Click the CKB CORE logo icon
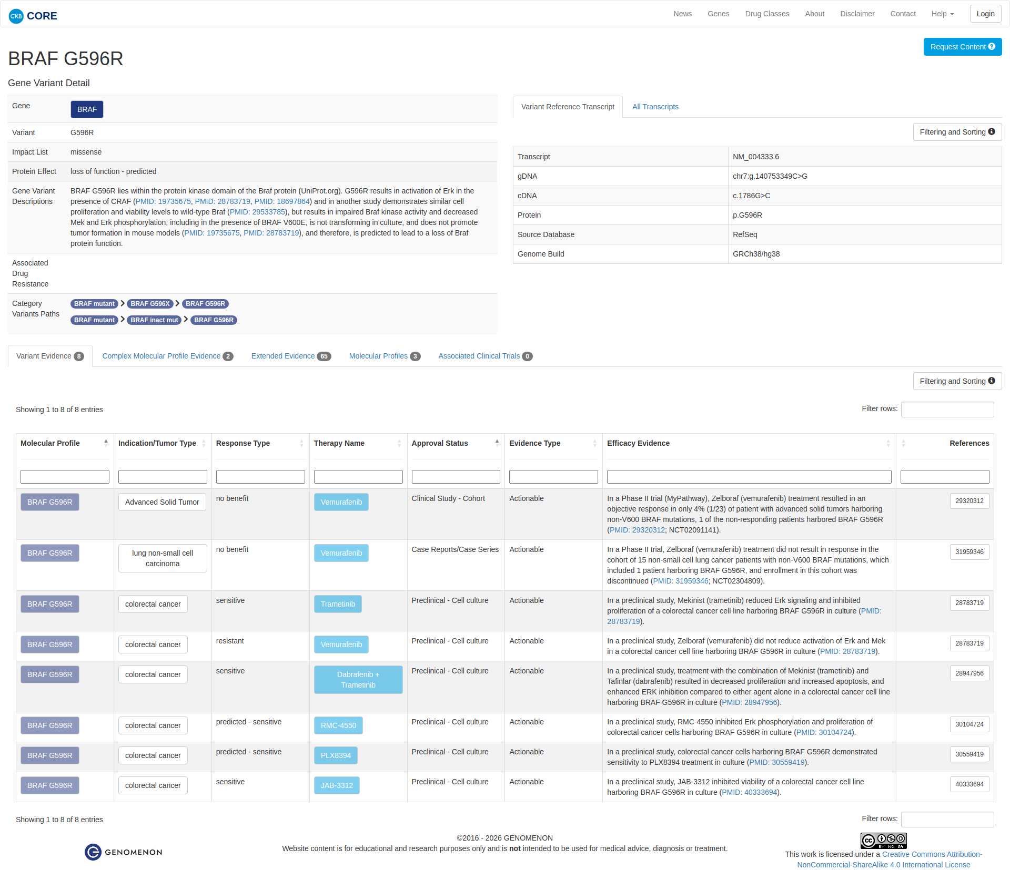This screenshot has width=1010, height=870. click(x=16, y=16)
